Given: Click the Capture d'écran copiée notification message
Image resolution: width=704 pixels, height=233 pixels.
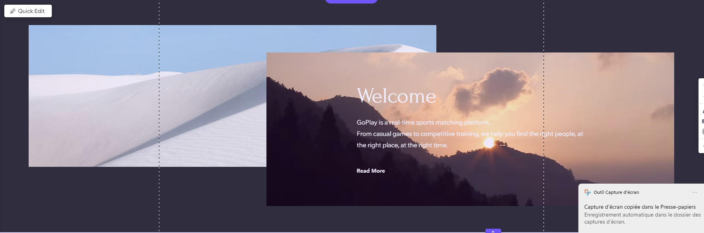Looking at the screenshot, I should pyautogui.click(x=640, y=207).
